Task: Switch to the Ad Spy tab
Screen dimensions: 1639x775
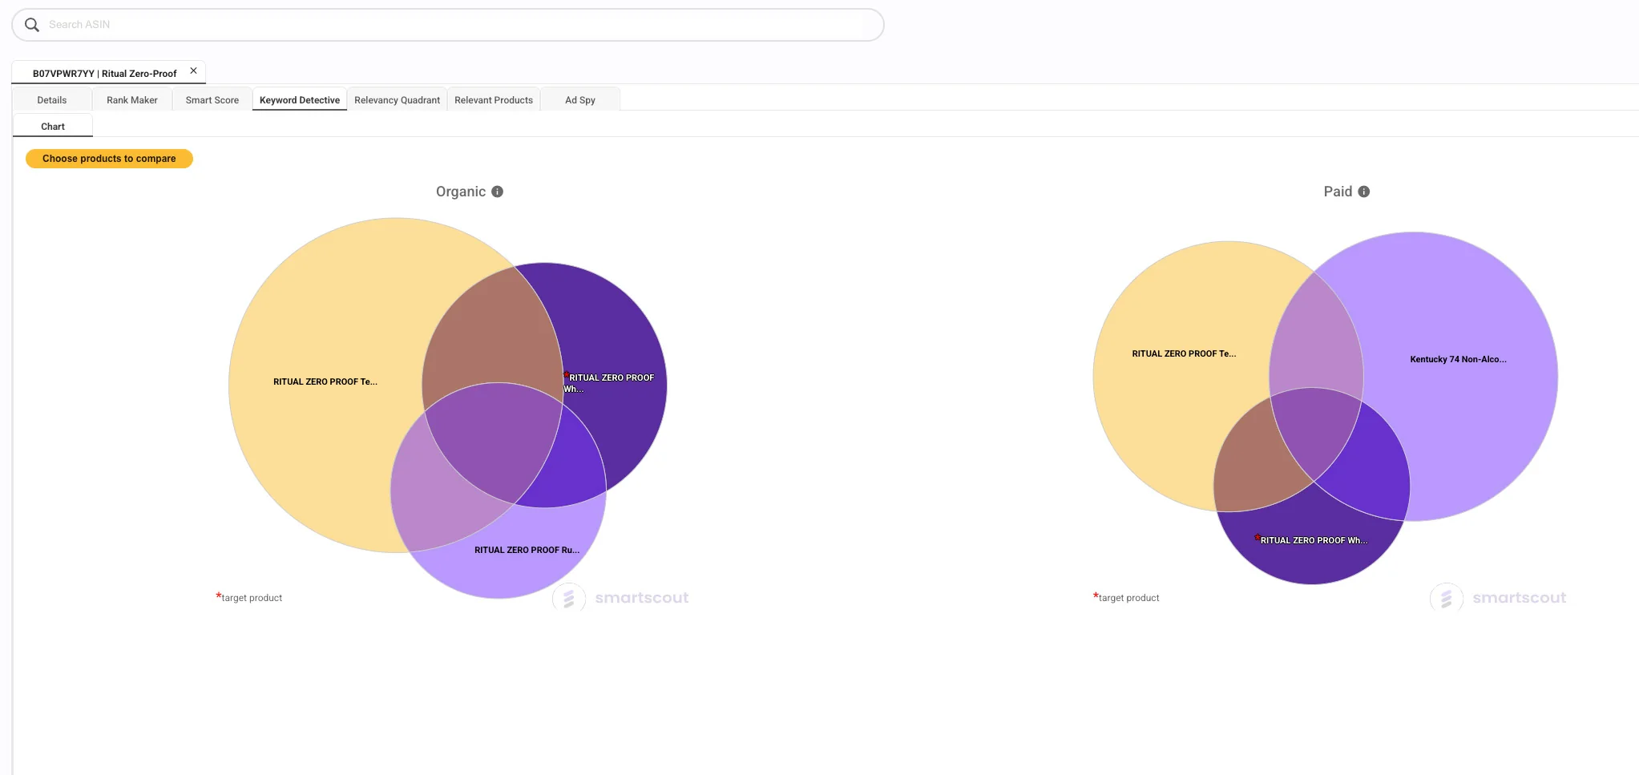Action: 580,100
